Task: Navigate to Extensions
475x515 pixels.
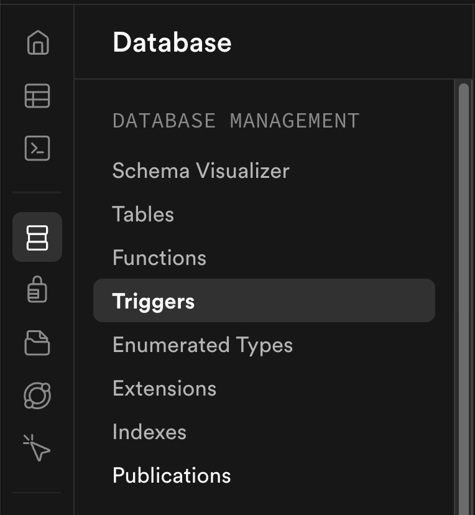Action: (x=165, y=388)
